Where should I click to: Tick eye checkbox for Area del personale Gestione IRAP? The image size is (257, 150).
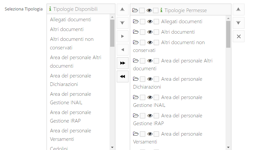[156, 116]
